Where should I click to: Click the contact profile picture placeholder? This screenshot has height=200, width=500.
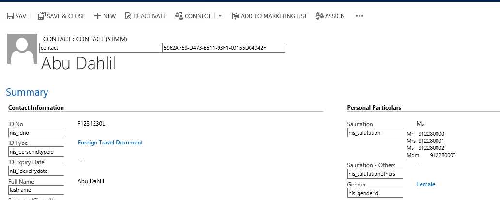(22, 49)
